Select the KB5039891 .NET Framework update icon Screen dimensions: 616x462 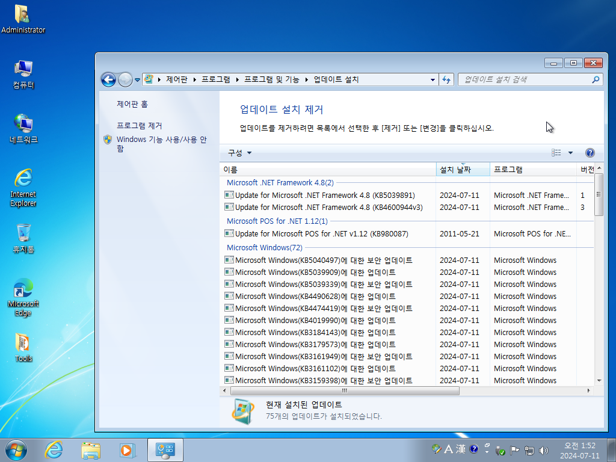(229, 195)
